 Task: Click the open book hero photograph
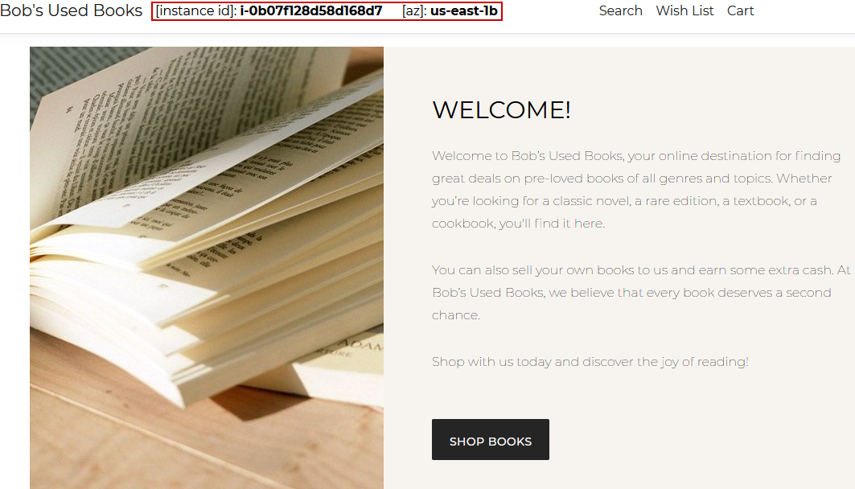click(x=207, y=265)
